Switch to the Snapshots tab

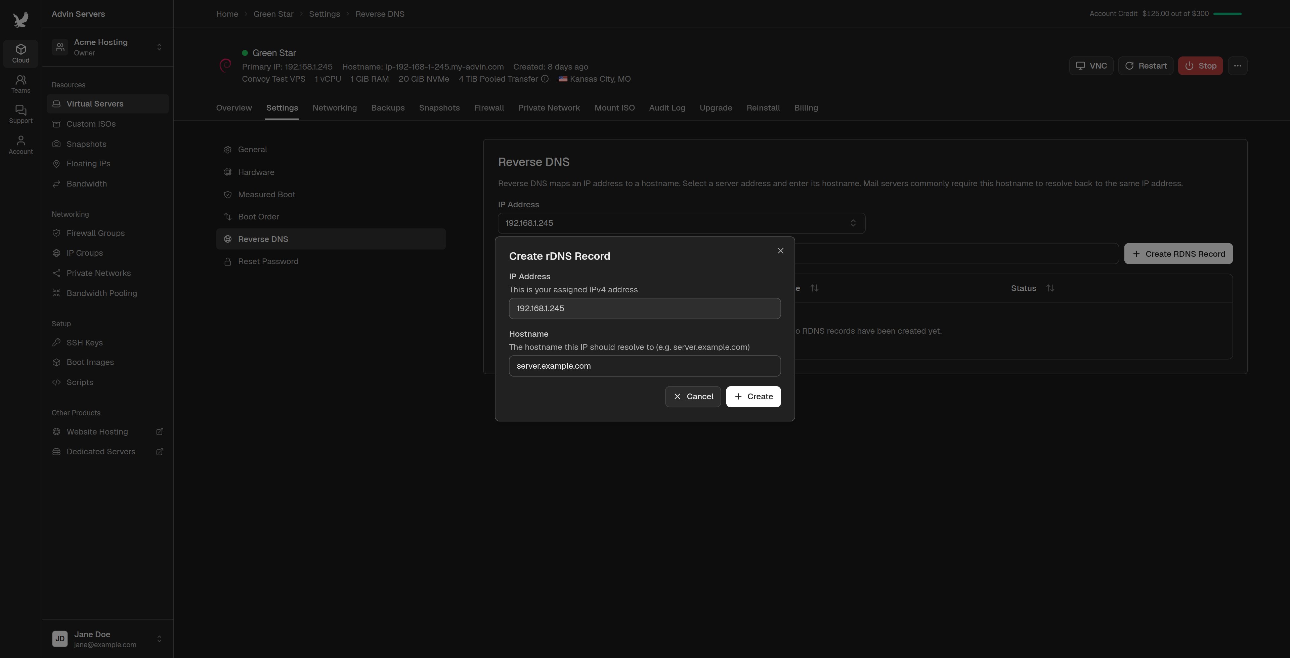(x=439, y=108)
